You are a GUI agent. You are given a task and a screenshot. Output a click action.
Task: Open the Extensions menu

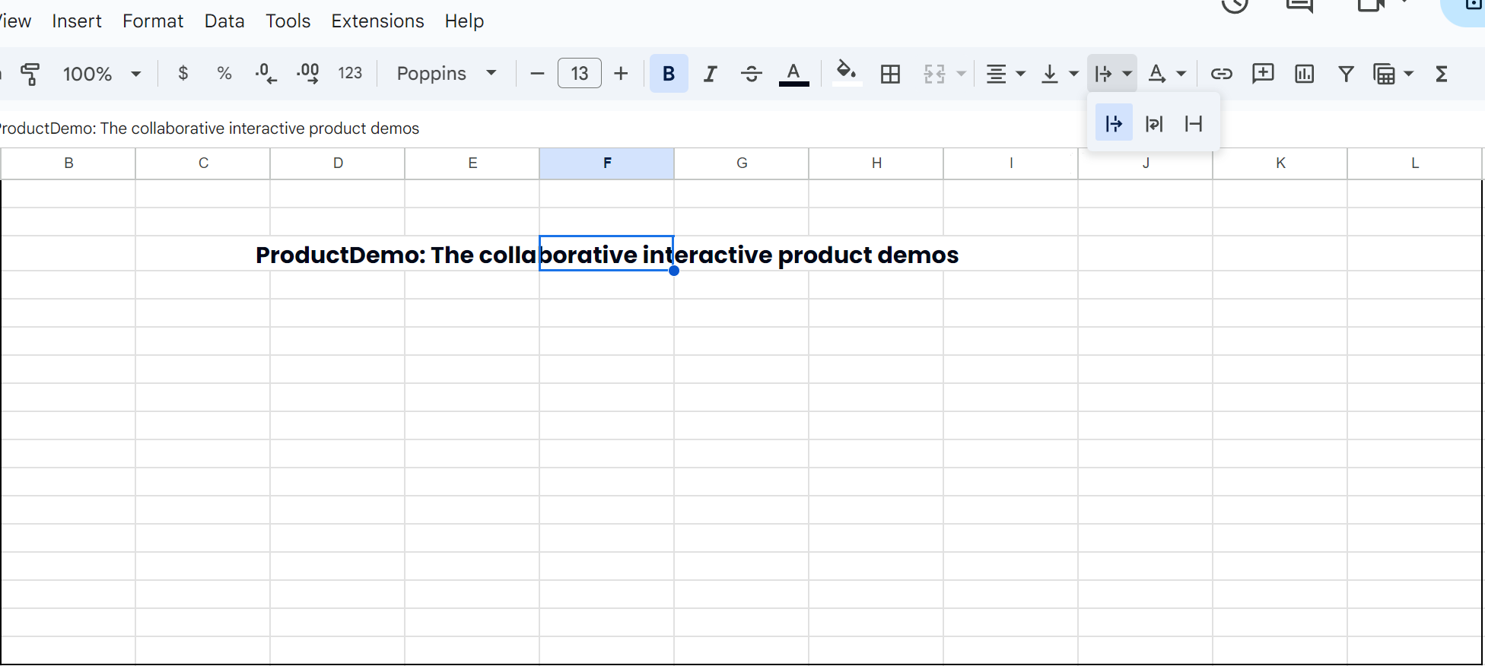[377, 21]
